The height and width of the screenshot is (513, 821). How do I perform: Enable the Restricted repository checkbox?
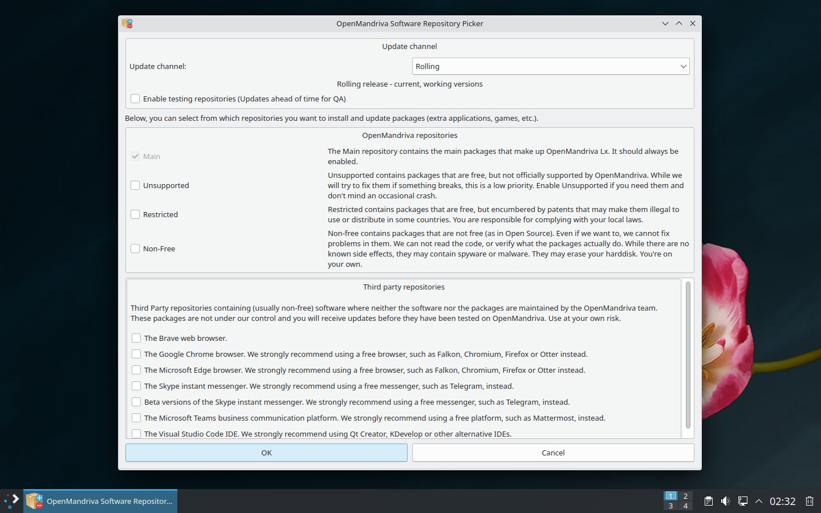click(x=135, y=214)
